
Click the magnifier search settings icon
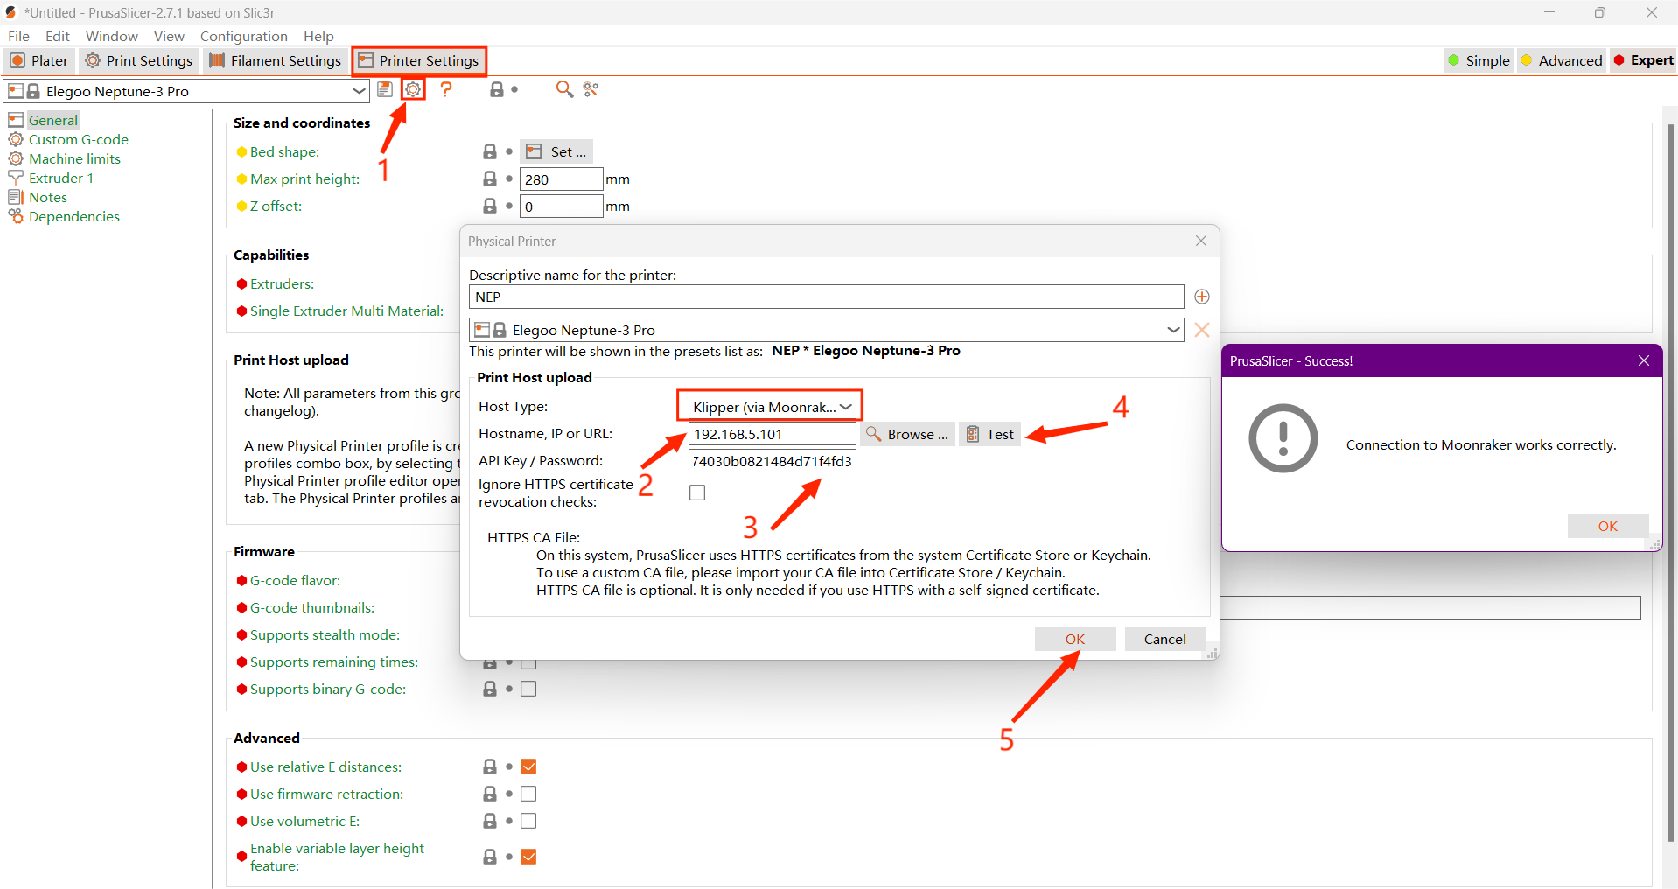[564, 89]
